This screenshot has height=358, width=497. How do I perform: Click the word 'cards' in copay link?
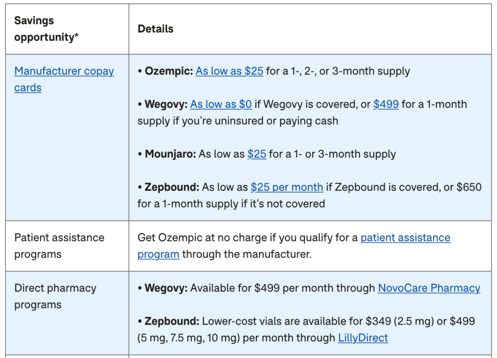coord(28,88)
